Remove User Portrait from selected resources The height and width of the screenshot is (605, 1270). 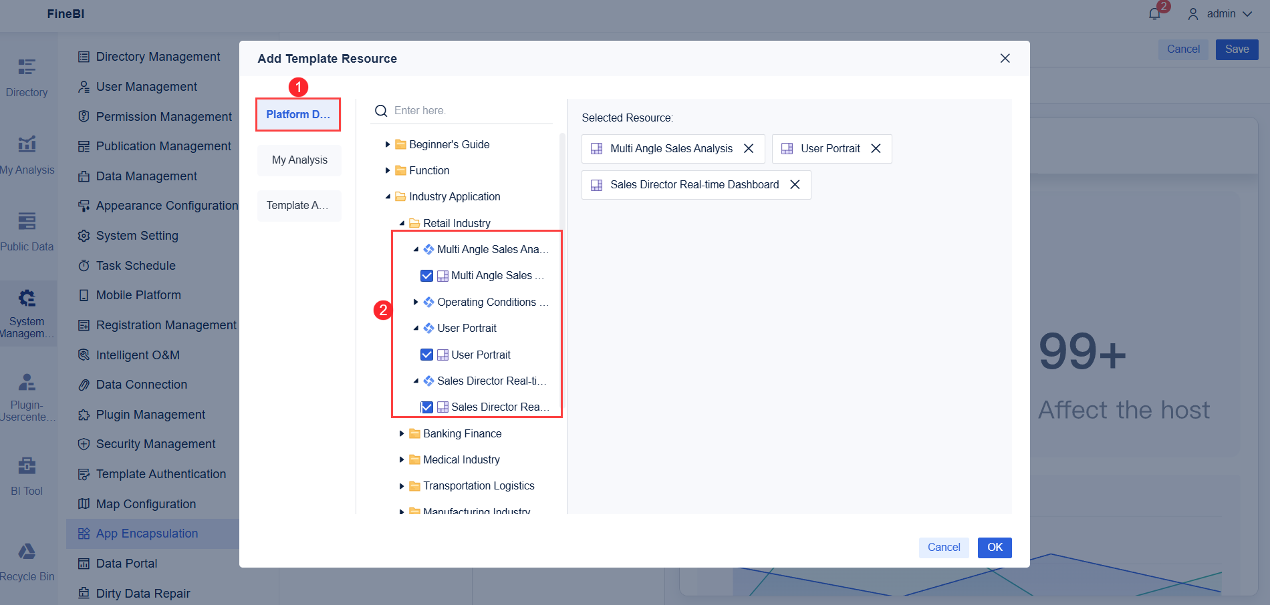(x=876, y=148)
